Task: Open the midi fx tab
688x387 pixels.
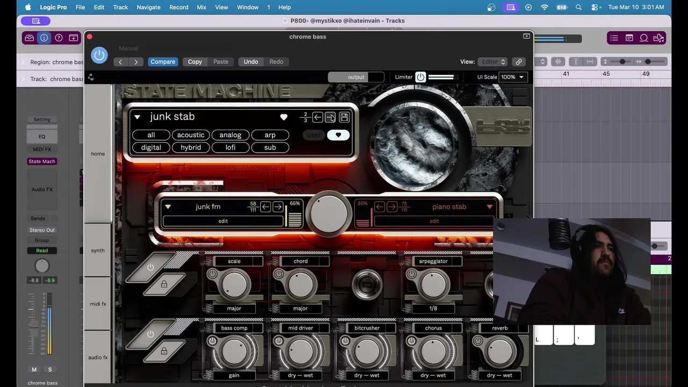Action: [x=98, y=304]
